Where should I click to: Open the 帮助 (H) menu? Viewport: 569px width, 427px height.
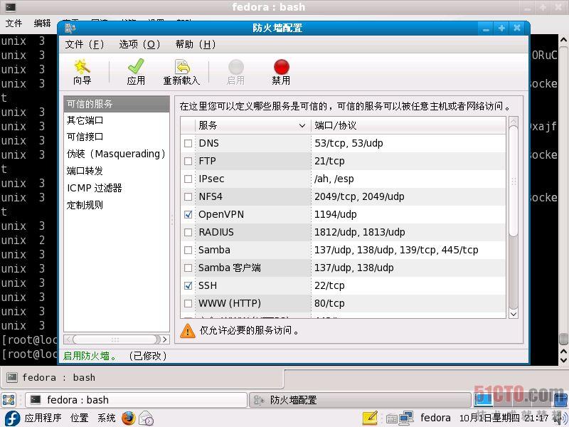coord(195,44)
